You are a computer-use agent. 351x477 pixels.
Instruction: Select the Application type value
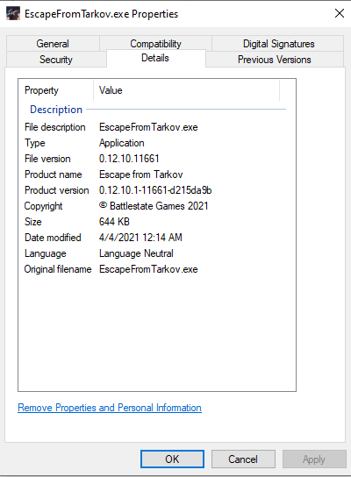pos(122,143)
